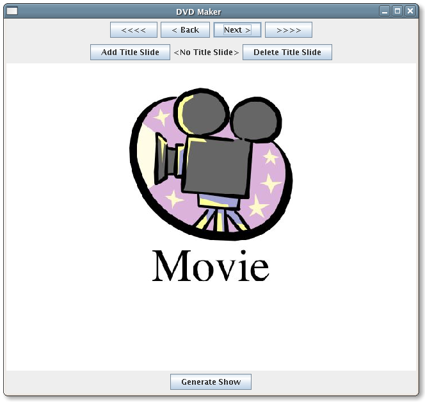Click the Movie caption text
Viewport: 425px width, 402px height.
(x=211, y=266)
